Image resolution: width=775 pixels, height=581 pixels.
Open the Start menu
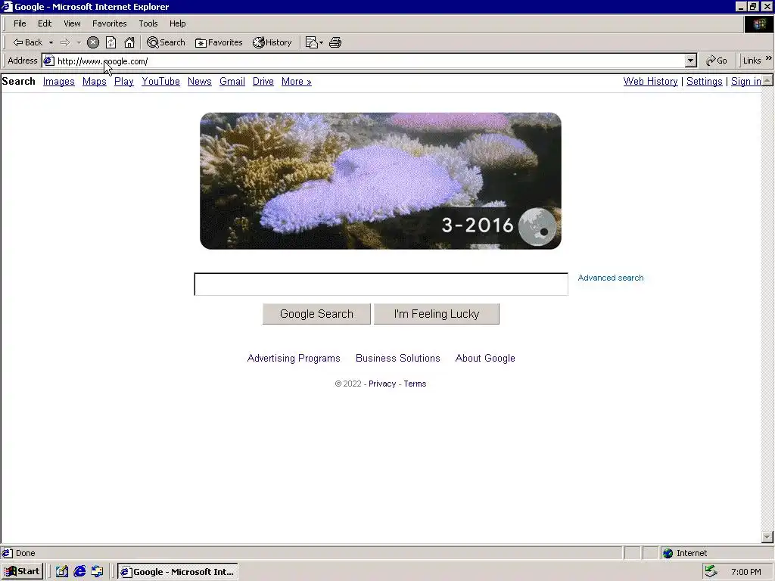point(22,572)
